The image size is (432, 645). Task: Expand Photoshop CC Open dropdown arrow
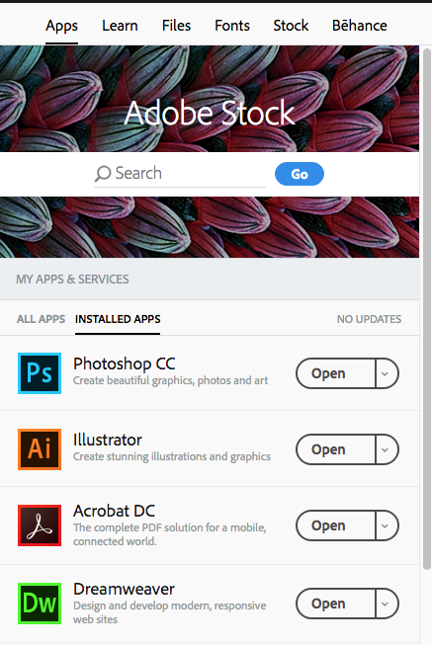point(387,373)
